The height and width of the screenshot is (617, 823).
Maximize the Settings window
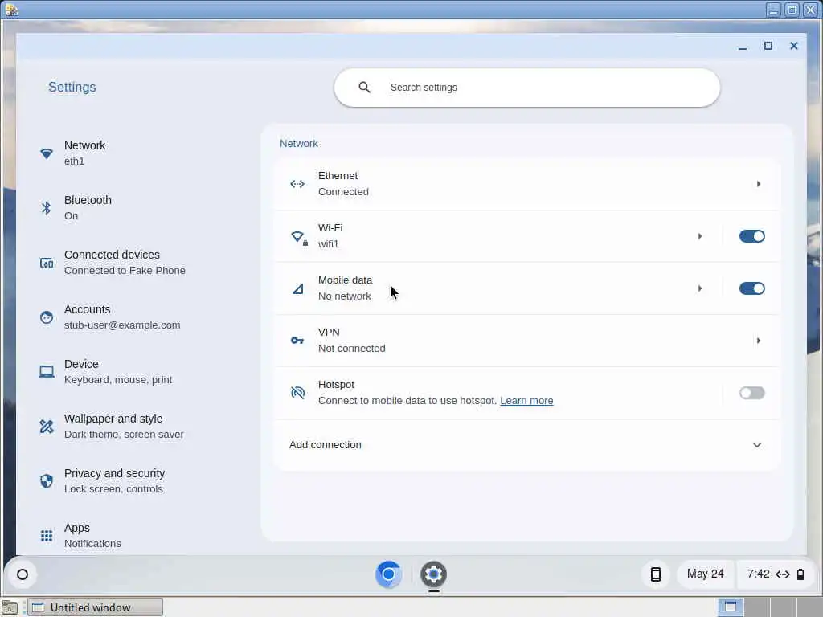[768, 46]
